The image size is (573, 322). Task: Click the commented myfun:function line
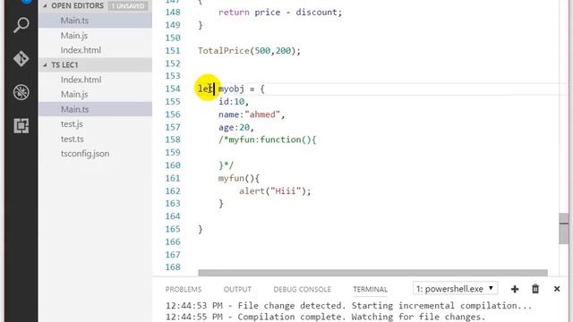(x=267, y=140)
